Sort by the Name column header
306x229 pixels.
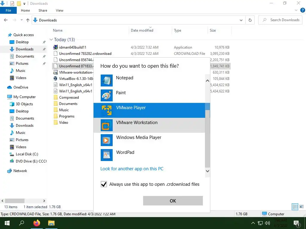tap(58, 30)
